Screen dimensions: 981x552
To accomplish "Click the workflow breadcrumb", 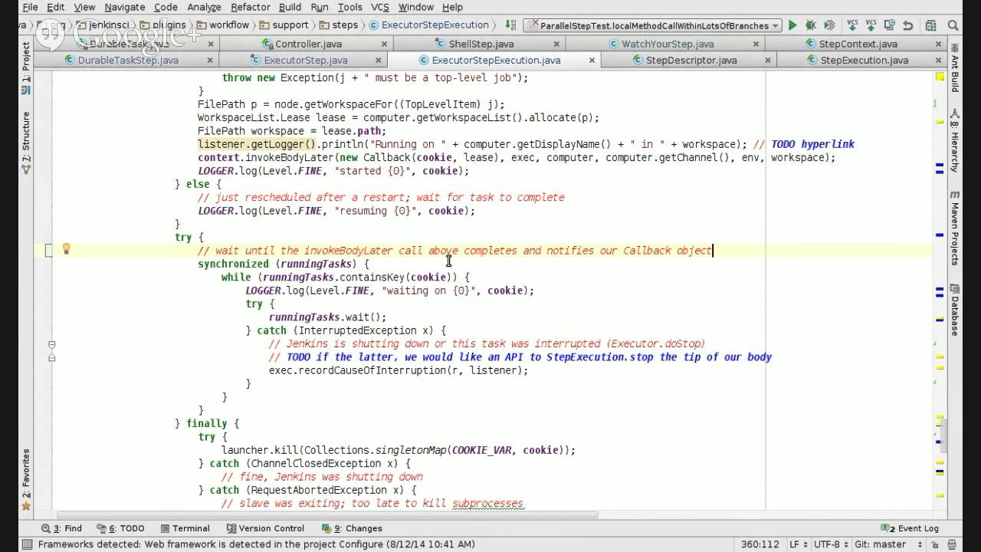I will click(222, 25).
